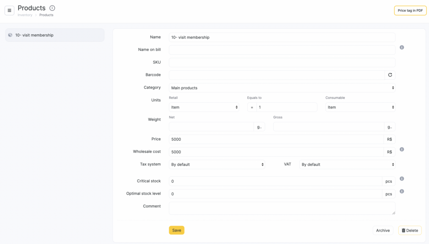Select 10- visit membership in sidebar list
Image resolution: width=429 pixels, height=244 pixels.
pos(54,35)
